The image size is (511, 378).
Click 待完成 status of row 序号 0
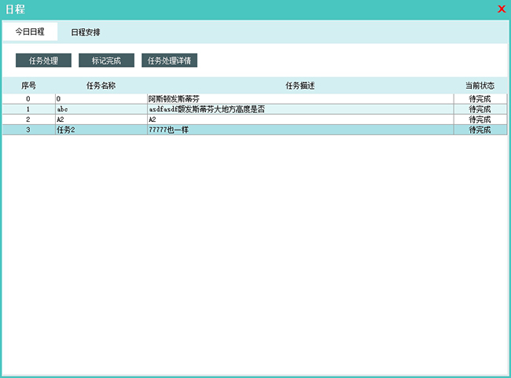pyautogui.click(x=480, y=99)
